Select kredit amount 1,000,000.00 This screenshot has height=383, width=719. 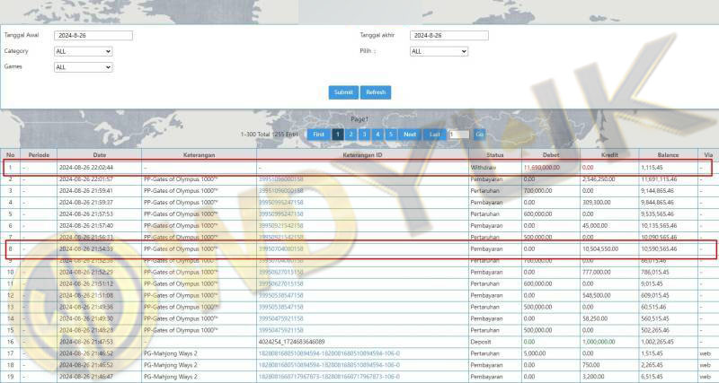[599, 342]
